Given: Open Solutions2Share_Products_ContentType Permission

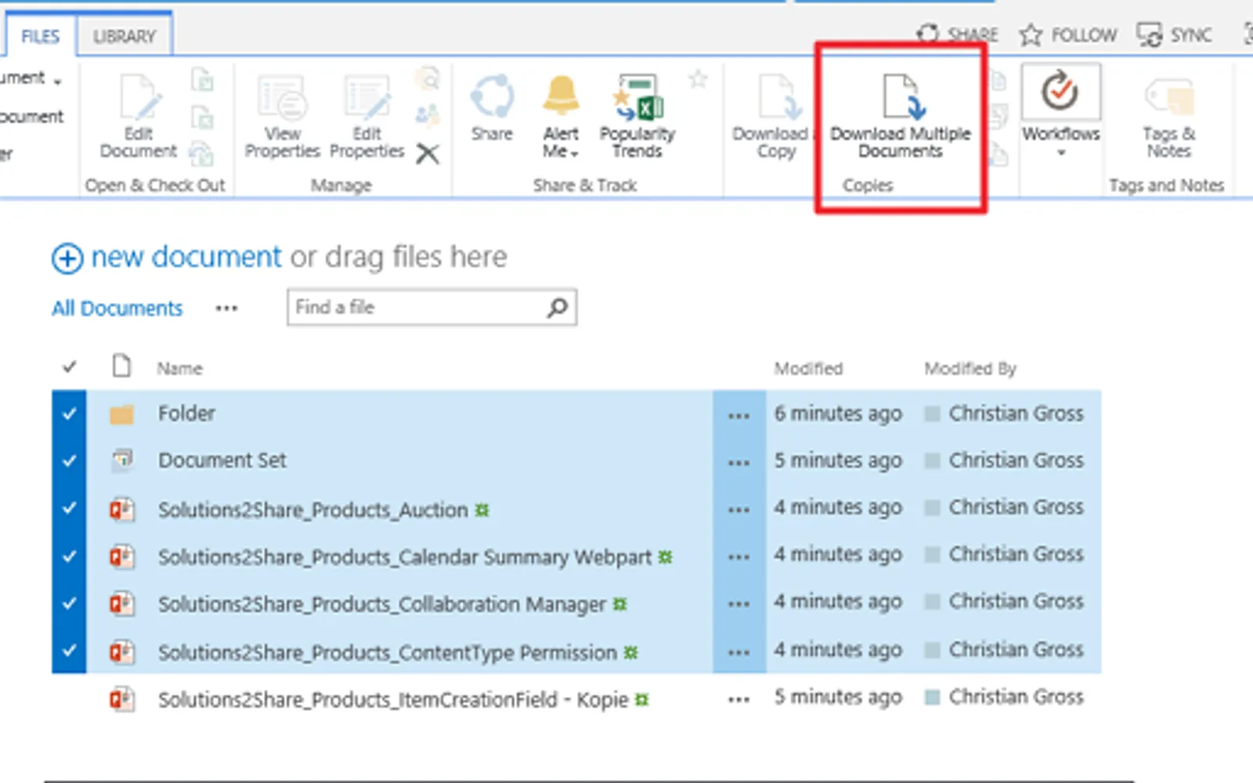Looking at the screenshot, I should point(388,652).
